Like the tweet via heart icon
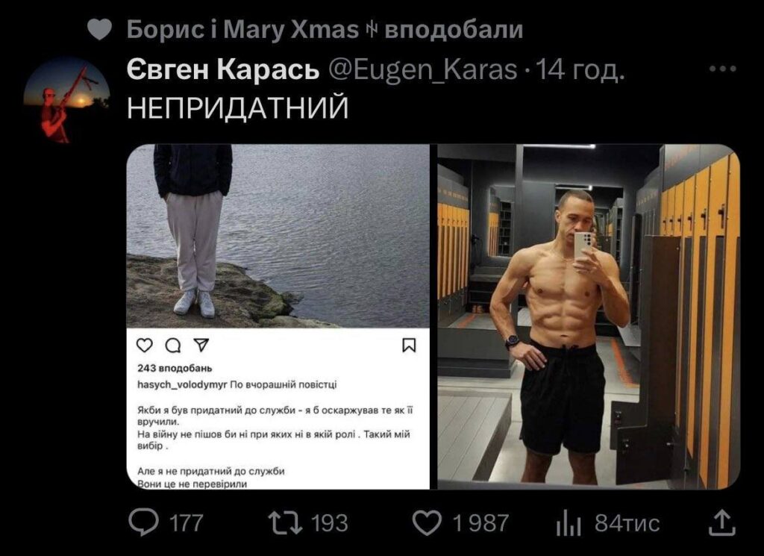 click(427, 523)
